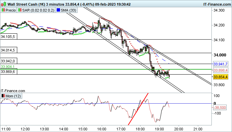The image size is (232, 132).
Task: Click the yellow current price tag 33.854,4
Action: pyautogui.click(x=220, y=77)
